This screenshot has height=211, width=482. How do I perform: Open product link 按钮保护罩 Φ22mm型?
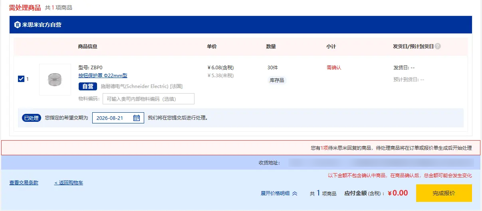pos(103,76)
